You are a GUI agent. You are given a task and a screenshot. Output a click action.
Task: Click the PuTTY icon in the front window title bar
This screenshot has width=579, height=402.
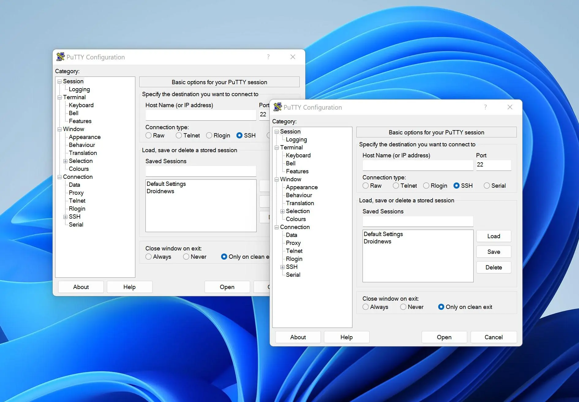click(x=277, y=107)
